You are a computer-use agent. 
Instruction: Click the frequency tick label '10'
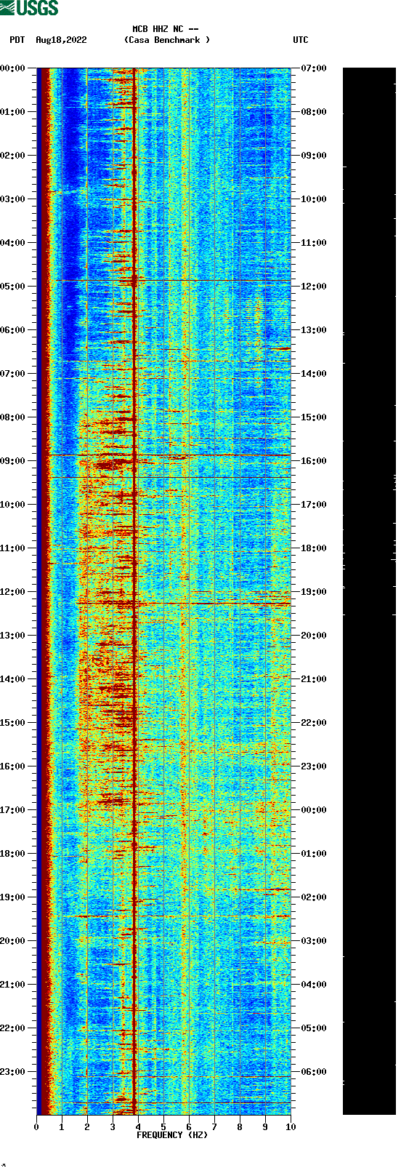point(291,1127)
